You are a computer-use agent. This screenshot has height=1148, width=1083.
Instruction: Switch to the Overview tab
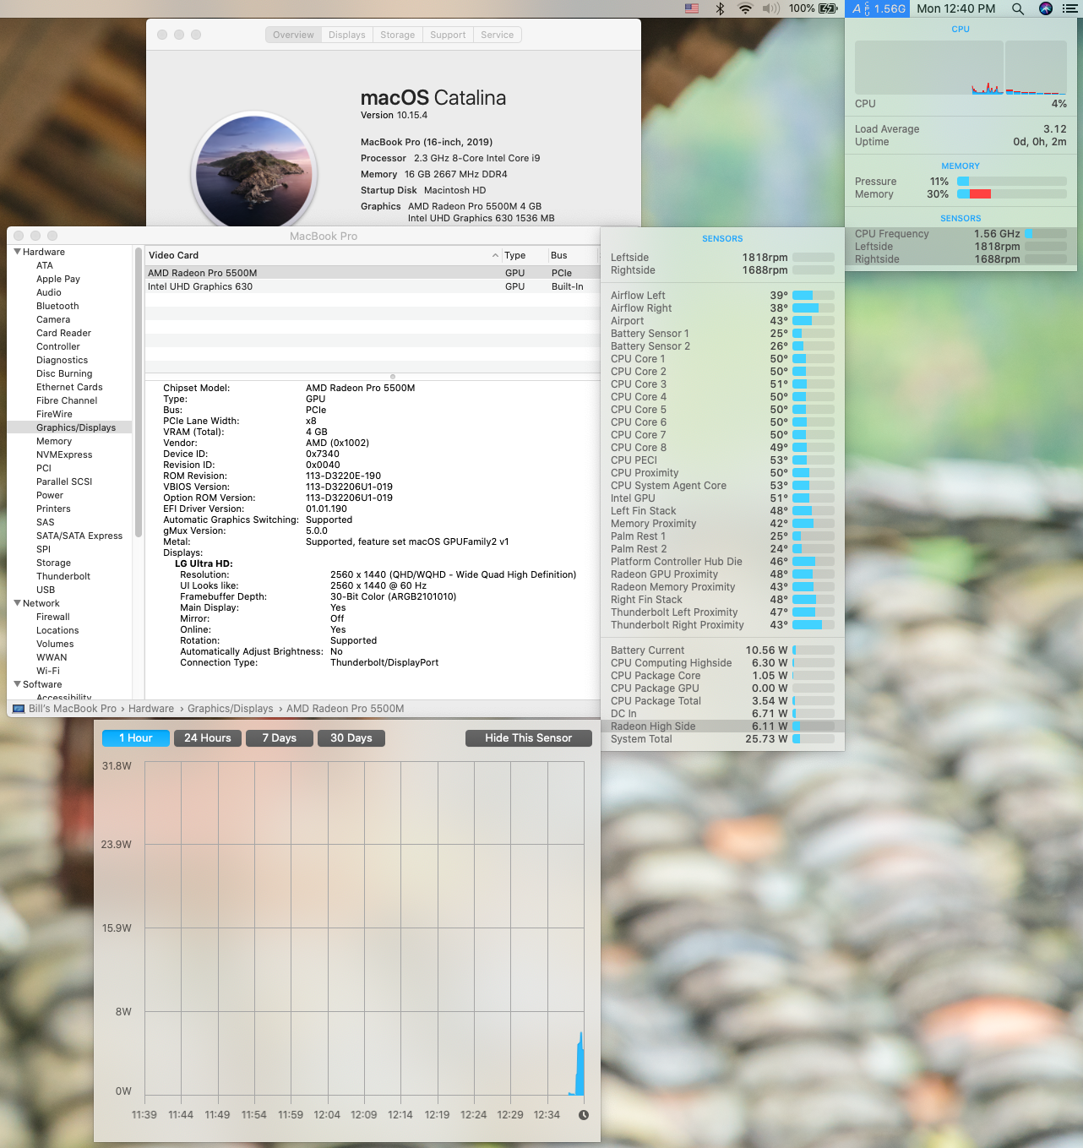293,35
